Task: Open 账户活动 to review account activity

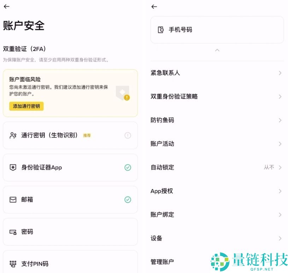Action: pyautogui.click(x=217, y=144)
